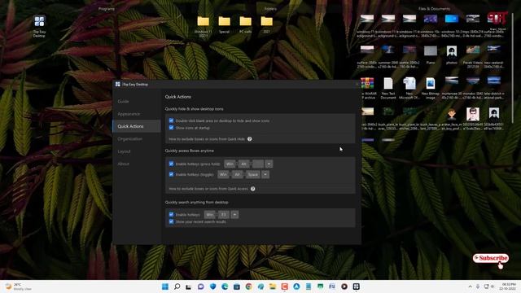This screenshot has width=521, height=293.
Task: Click the Space key of toggle hotkey
Action: [x=253, y=174]
